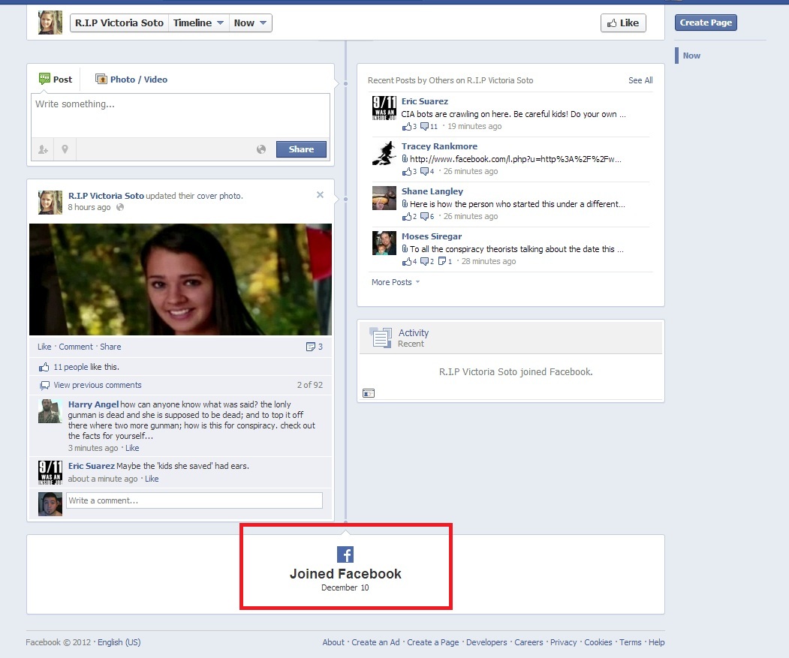Open '11 people' who like this
Viewport: 789px width, 658px height.
(71, 367)
